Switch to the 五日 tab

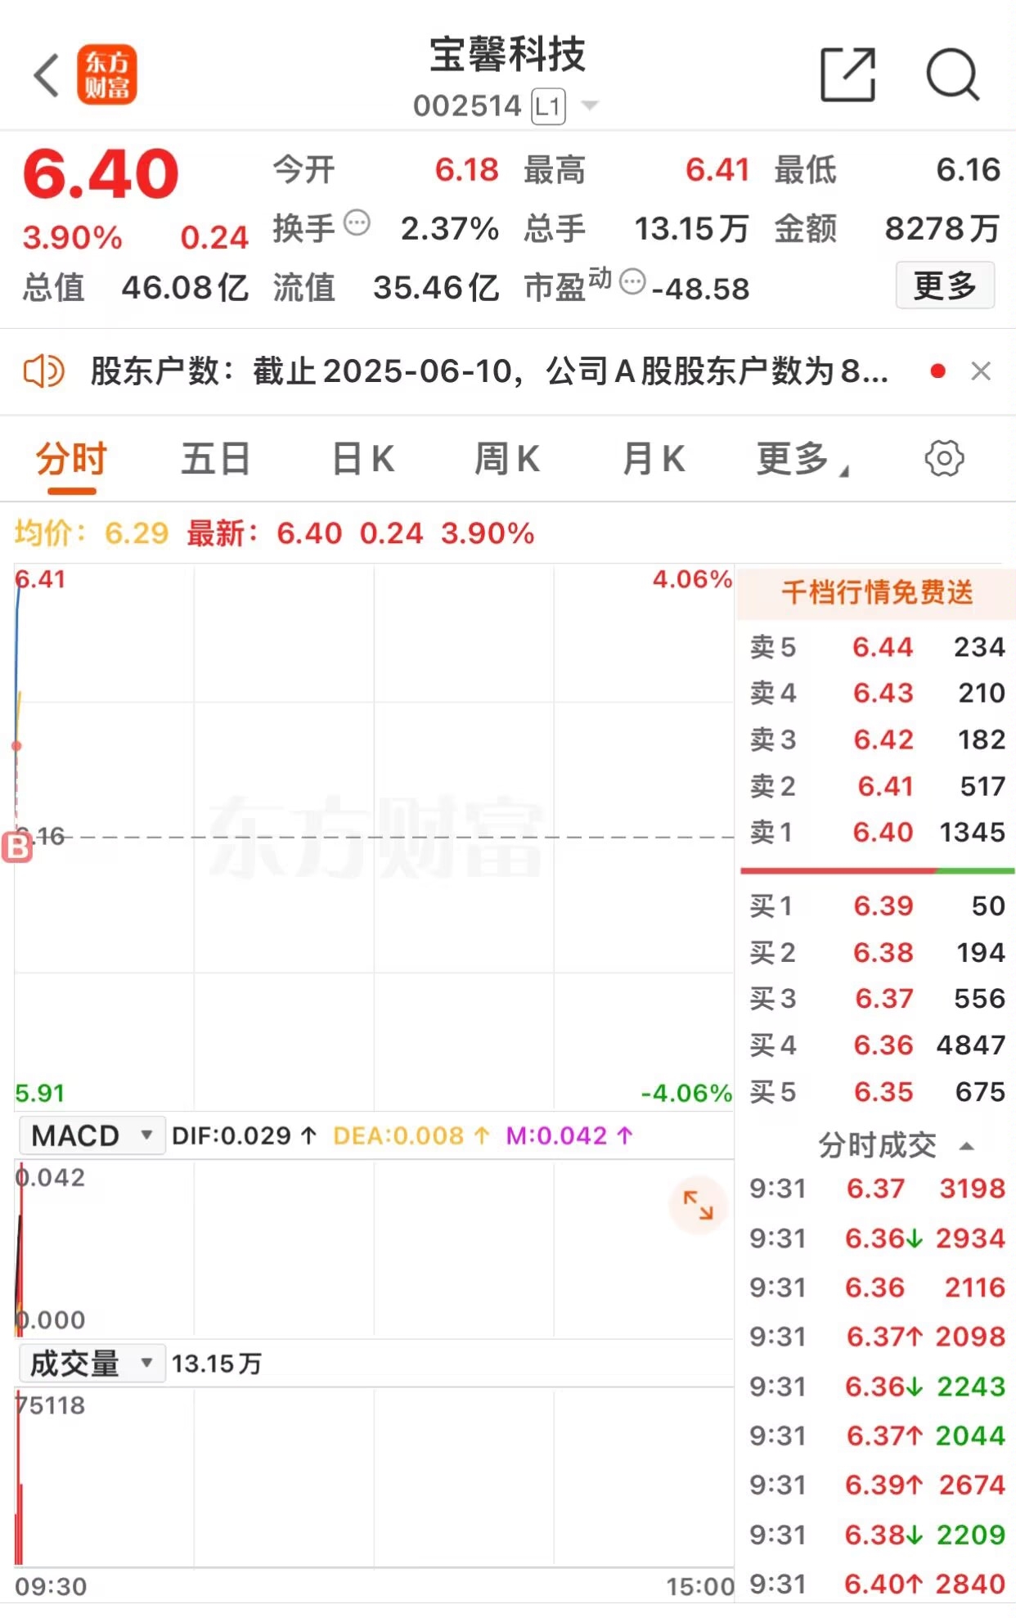tap(216, 459)
